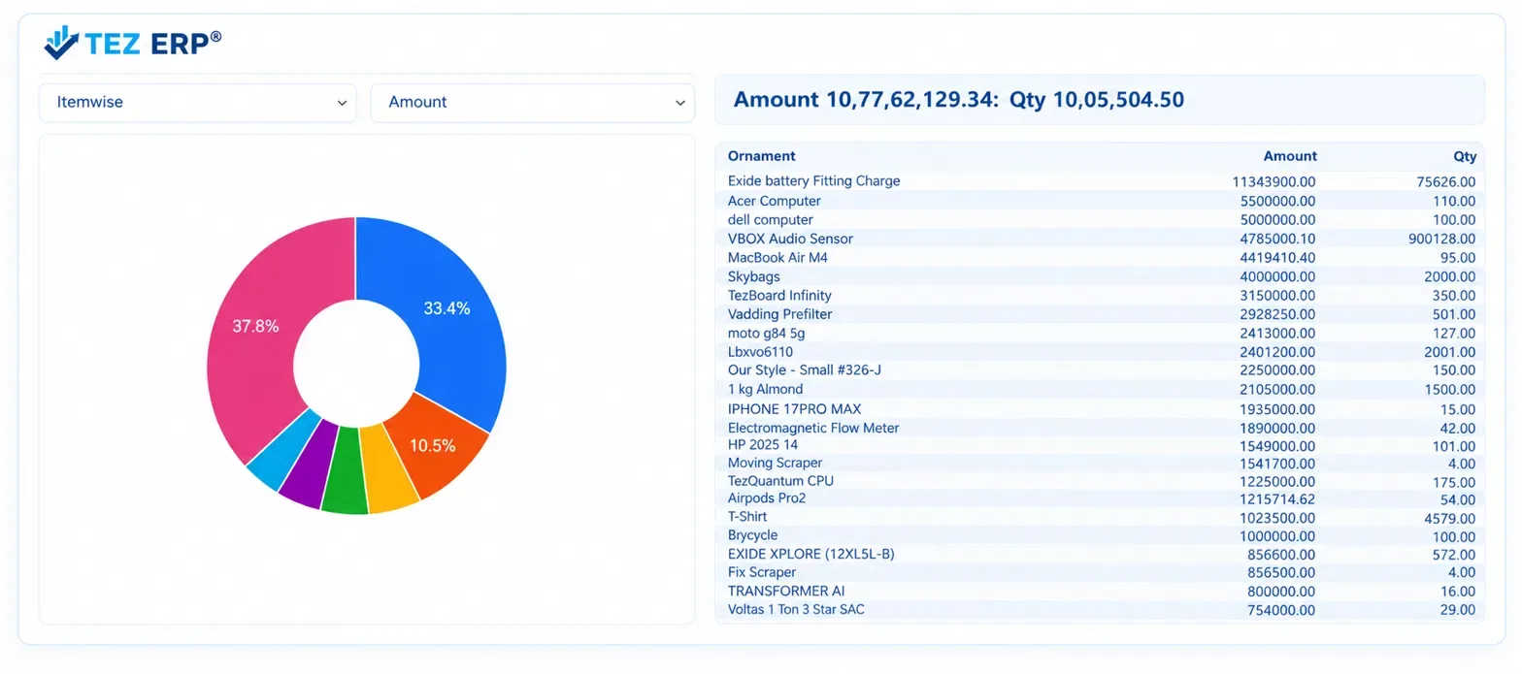
Task: Select the Lbxvo6110 row
Action: (1100, 352)
